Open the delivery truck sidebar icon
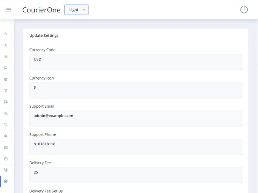 click(6, 102)
